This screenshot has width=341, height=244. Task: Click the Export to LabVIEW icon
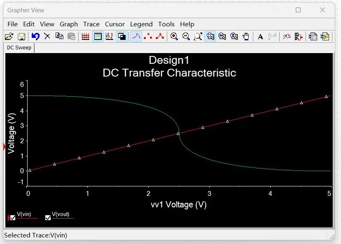click(x=325, y=37)
